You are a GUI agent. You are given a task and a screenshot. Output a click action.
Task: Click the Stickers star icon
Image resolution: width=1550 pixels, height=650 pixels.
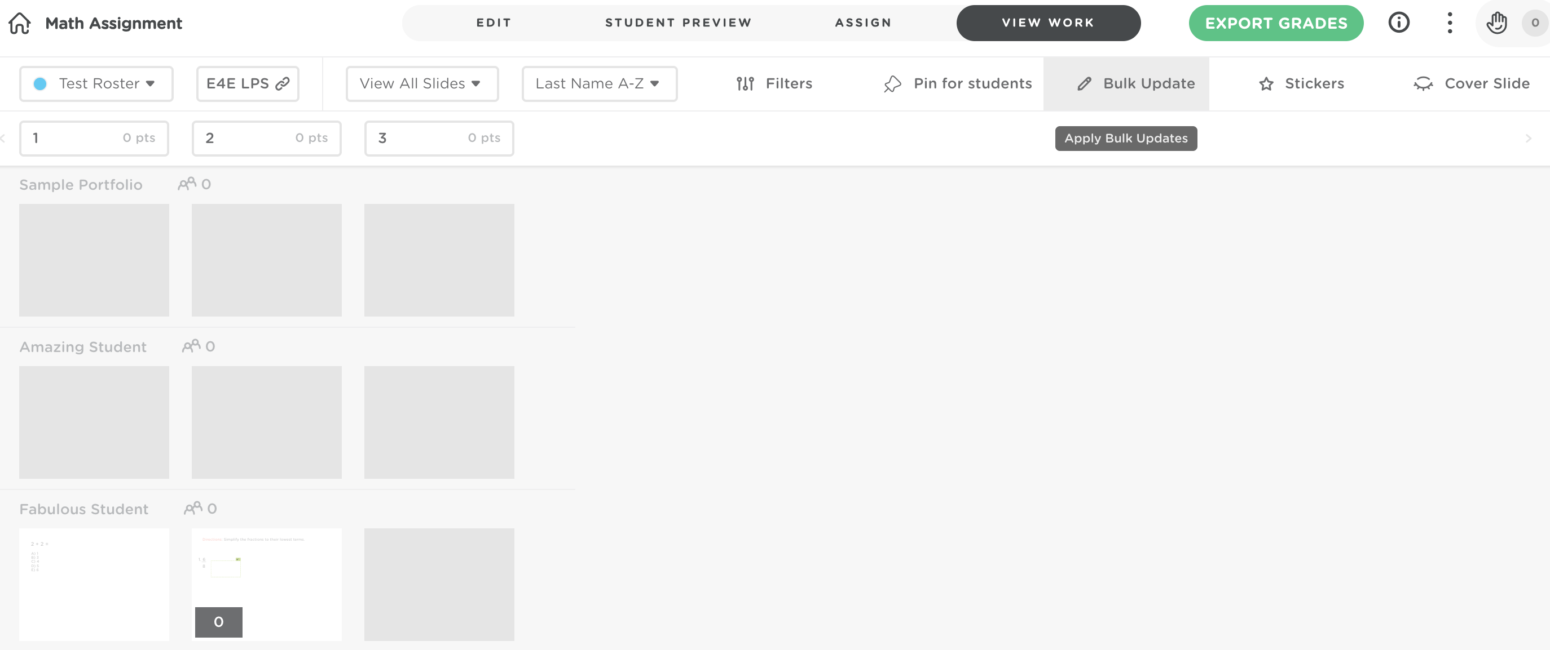coord(1266,83)
